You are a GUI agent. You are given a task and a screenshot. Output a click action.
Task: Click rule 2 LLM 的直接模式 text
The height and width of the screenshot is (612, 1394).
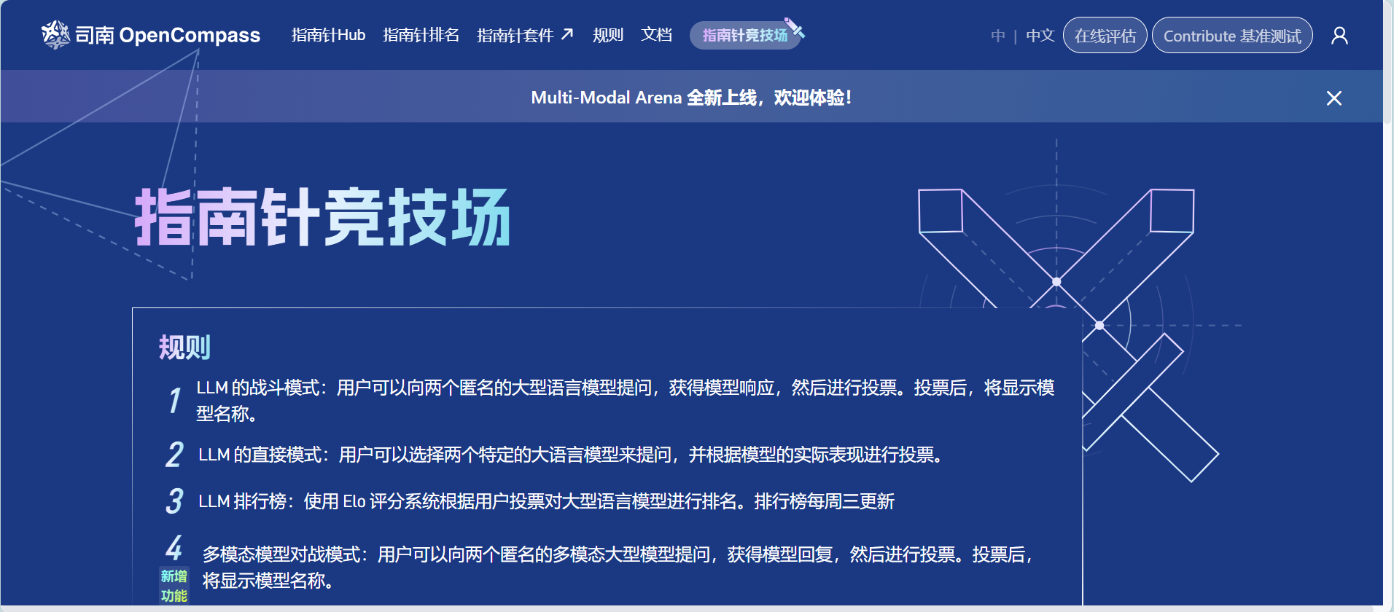click(x=572, y=455)
